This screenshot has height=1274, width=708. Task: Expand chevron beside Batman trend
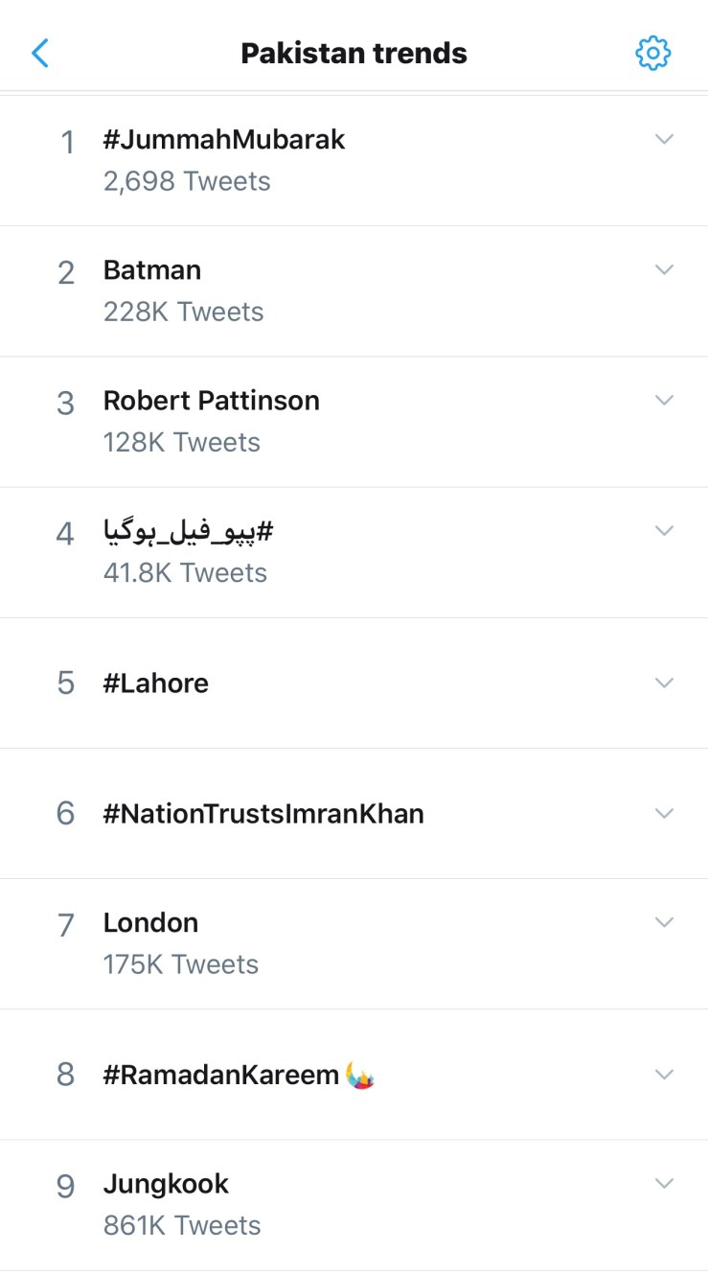coord(664,269)
